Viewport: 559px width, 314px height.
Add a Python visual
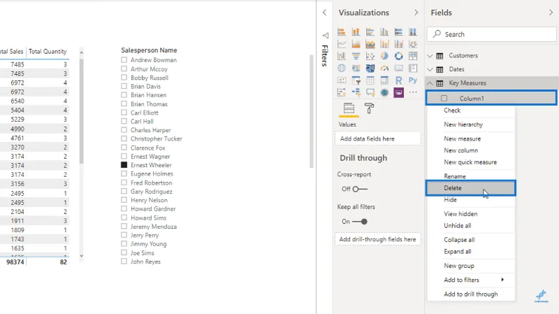click(x=413, y=80)
